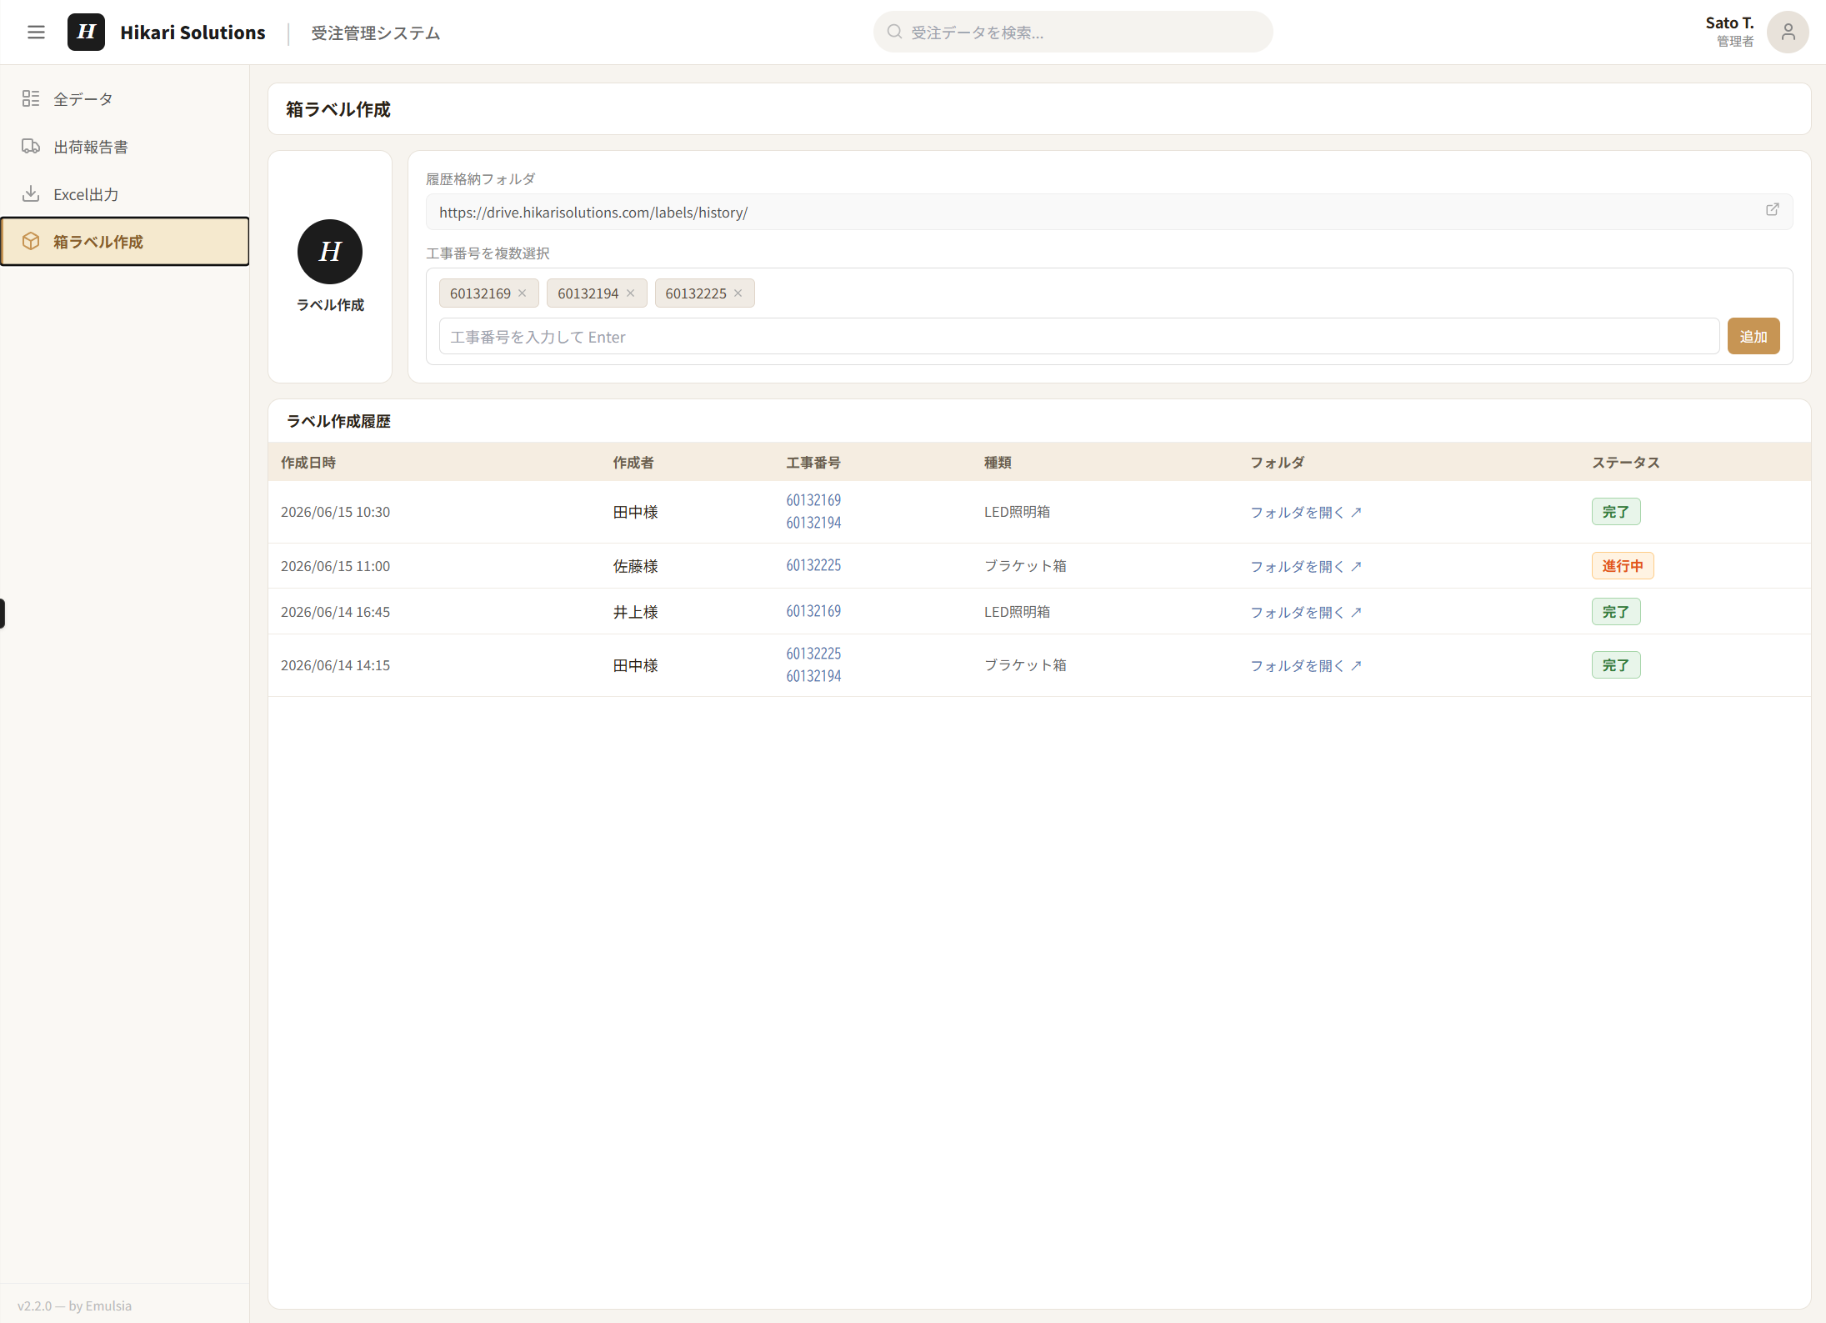Focus the 工事番号を入力して Enter field
The width and height of the screenshot is (1826, 1323).
click(1078, 337)
